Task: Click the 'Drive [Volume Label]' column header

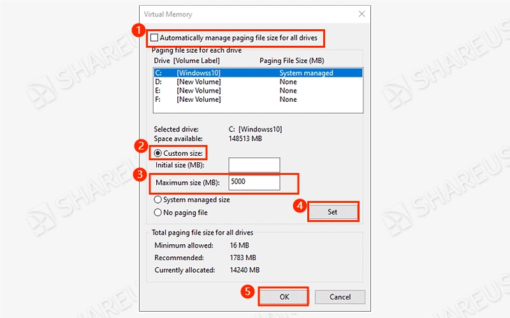Action: [x=187, y=60]
